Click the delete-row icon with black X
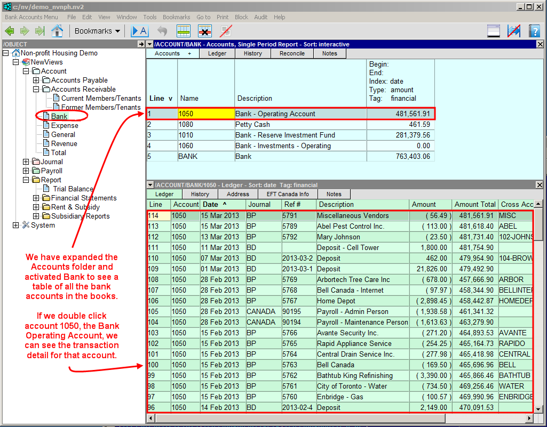 coord(205,31)
